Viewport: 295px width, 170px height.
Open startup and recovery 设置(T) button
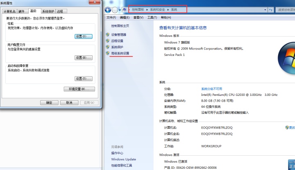[x=84, y=79]
